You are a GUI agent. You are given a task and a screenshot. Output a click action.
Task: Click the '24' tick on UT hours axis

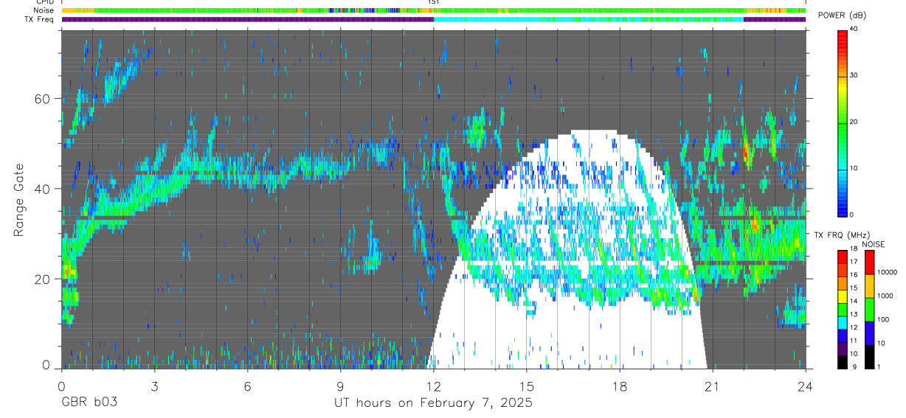point(806,386)
